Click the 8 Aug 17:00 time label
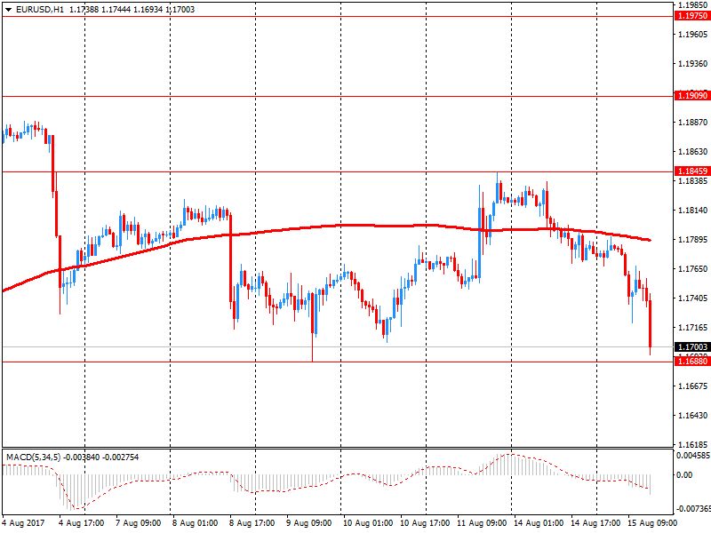Image resolution: width=711 pixels, height=533 pixels. [x=252, y=523]
